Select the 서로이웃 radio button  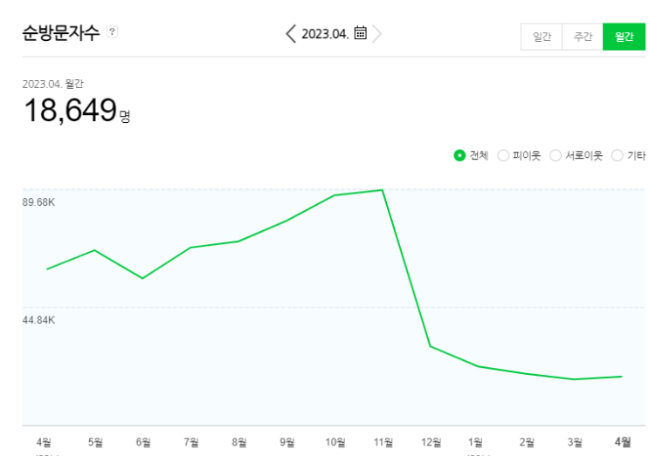pyautogui.click(x=556, y=156)
